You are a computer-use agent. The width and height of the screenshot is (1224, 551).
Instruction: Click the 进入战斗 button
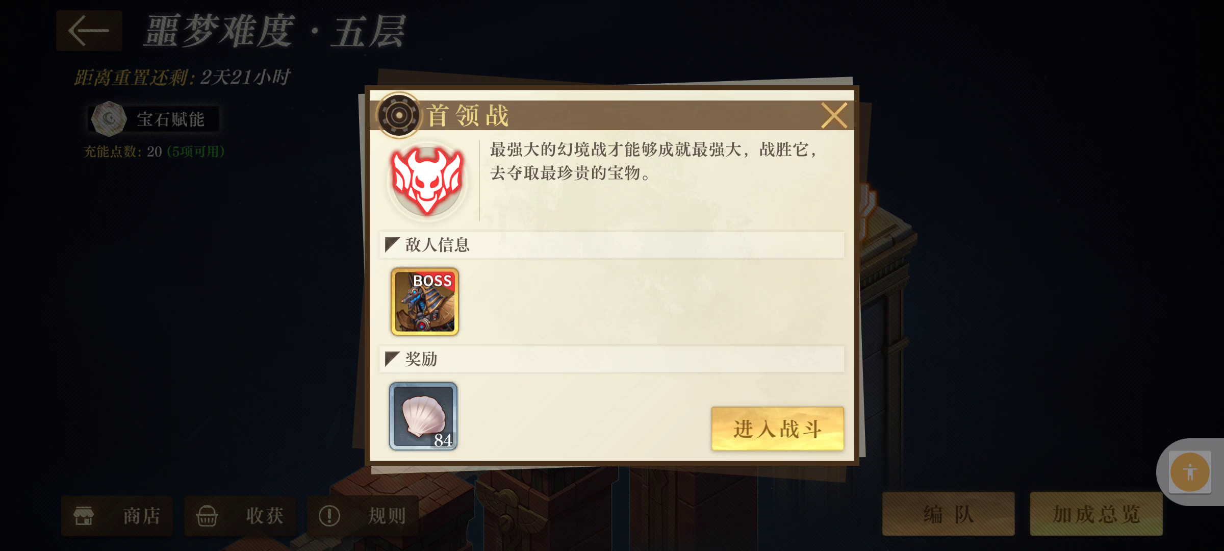[x=777, y=429]
